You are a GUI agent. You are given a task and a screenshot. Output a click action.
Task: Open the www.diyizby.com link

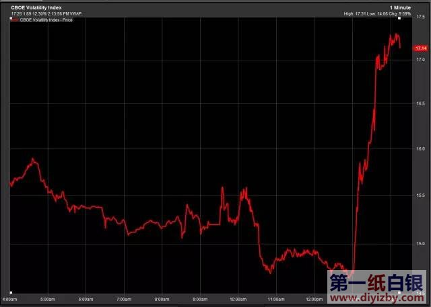click(x=377, y=296)
